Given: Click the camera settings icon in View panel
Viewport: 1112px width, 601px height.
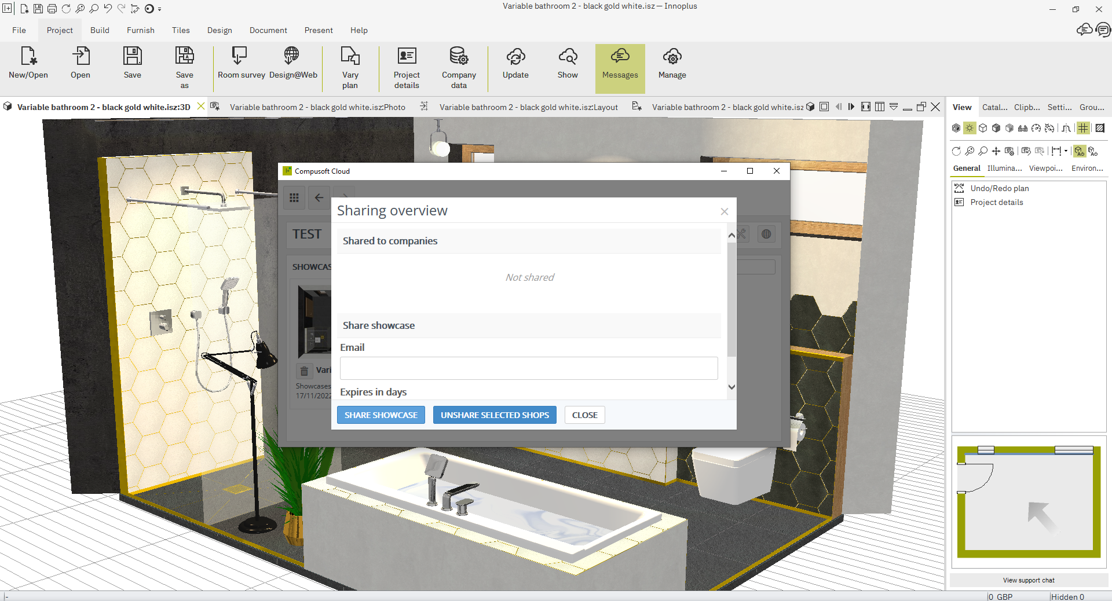Looking at the screenshot, I should click(1009, 151).
